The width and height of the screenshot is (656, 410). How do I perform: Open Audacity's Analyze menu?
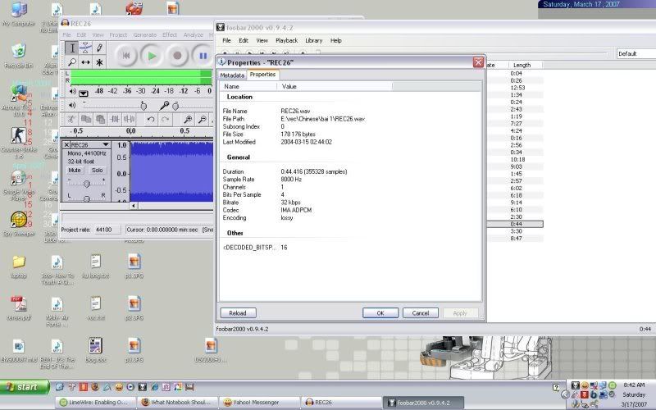pos(194,34)
